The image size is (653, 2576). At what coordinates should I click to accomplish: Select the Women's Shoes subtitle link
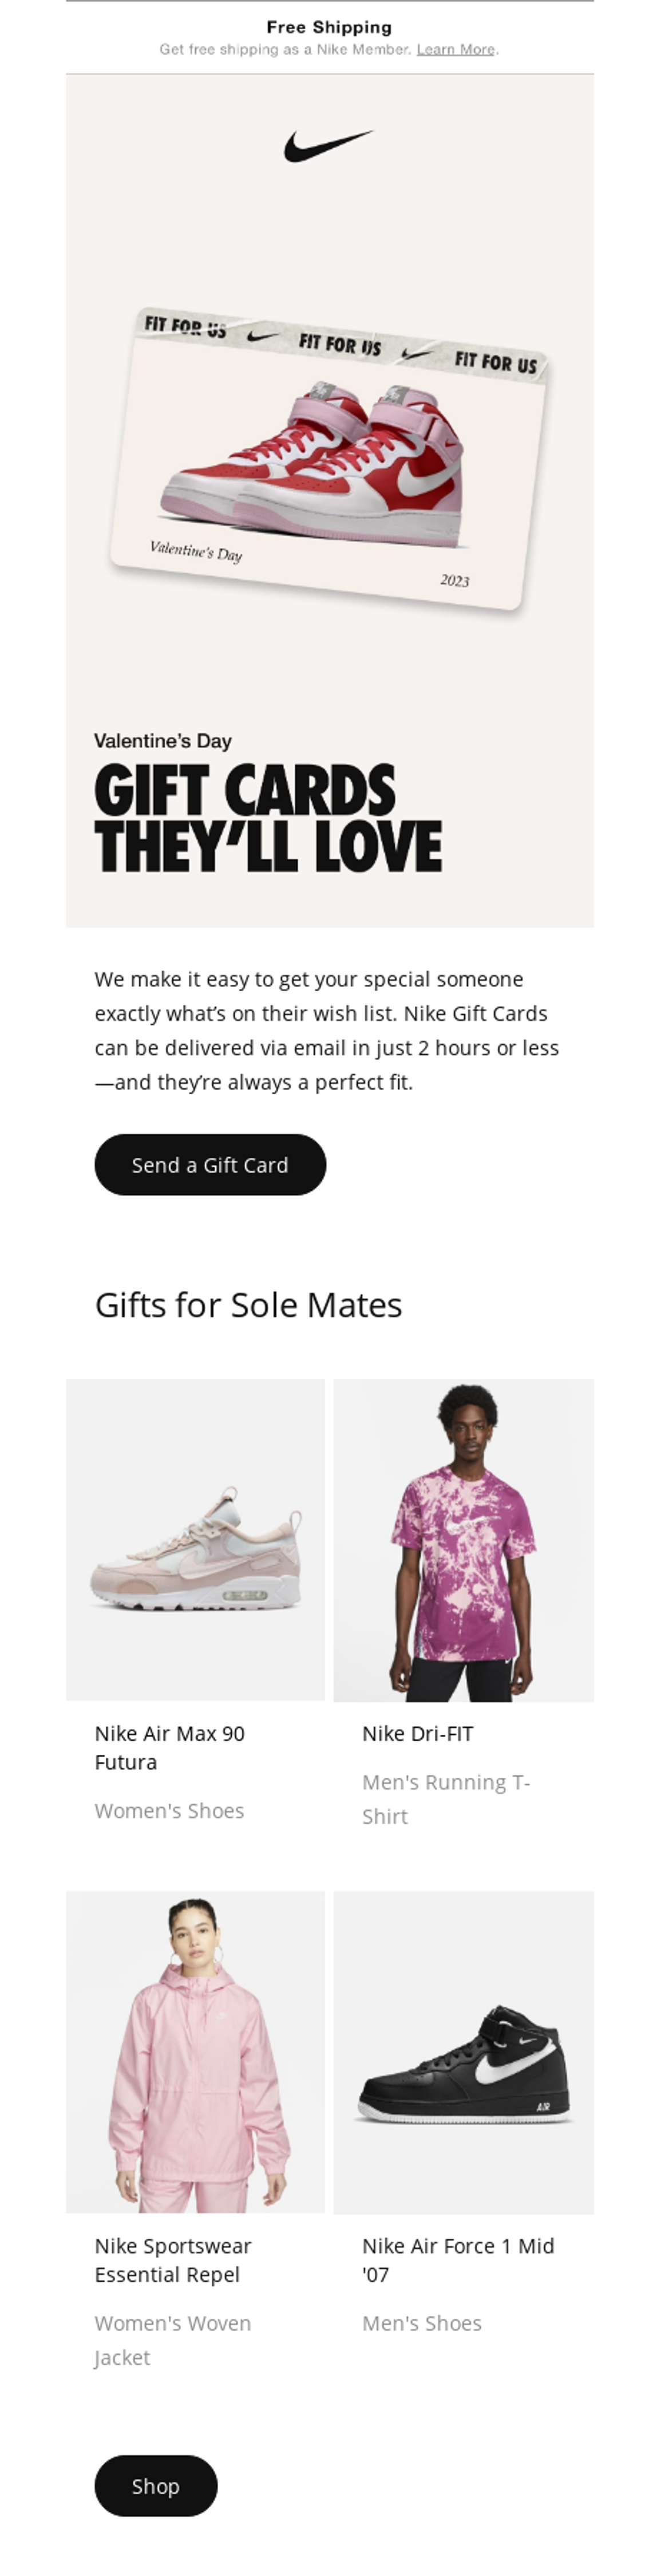click(x=169, y=1810)
